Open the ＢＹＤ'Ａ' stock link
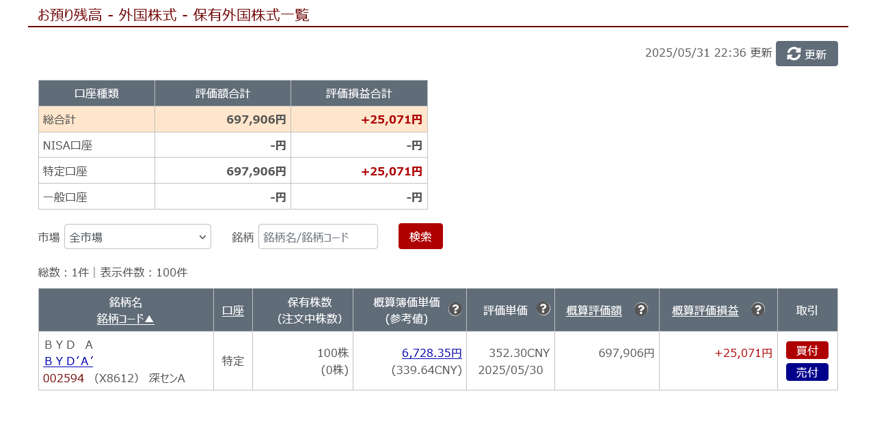Viewport: 890px width, 430px height. click(68, 362)
